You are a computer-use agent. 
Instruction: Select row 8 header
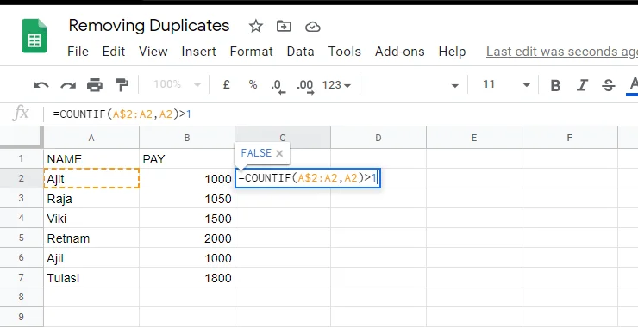[x=22, y=298]
